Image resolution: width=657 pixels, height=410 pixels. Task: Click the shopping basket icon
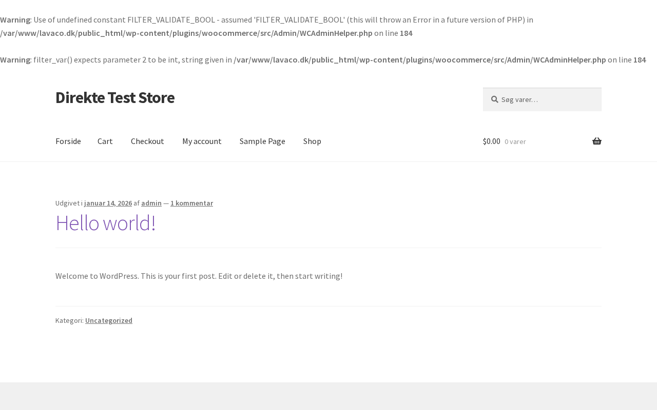pos(596,141)
